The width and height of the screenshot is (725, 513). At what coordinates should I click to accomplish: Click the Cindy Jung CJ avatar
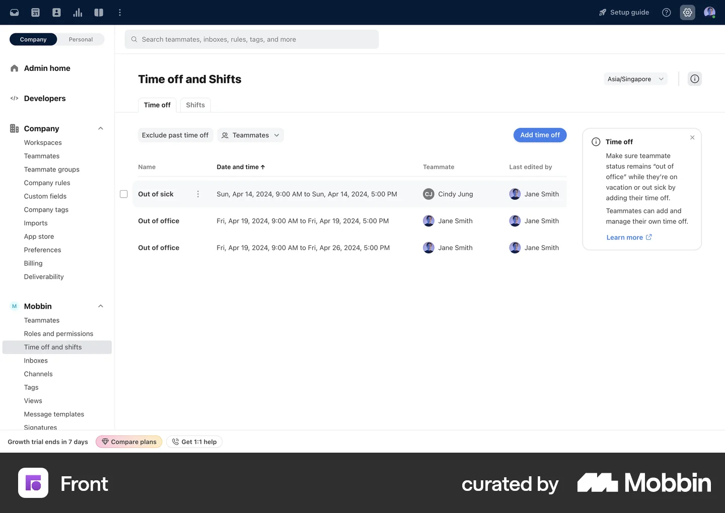pyautogui.click(x=428, y=194)
